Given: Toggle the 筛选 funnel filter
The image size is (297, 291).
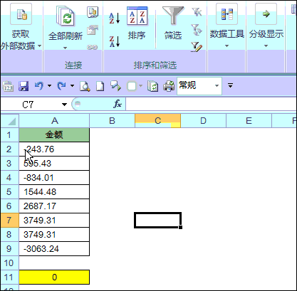Looking at the screenshot, I should pos(173,16).
